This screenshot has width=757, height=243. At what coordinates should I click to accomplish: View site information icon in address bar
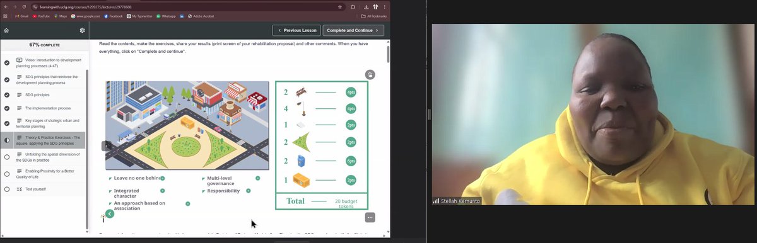pyautogui.click(x=35, y=6)
